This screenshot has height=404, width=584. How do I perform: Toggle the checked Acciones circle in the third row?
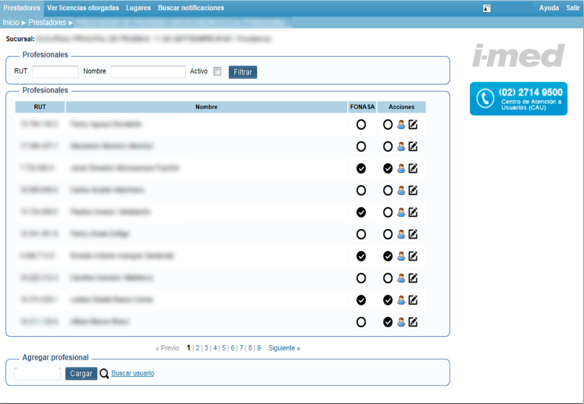point(387,169)
